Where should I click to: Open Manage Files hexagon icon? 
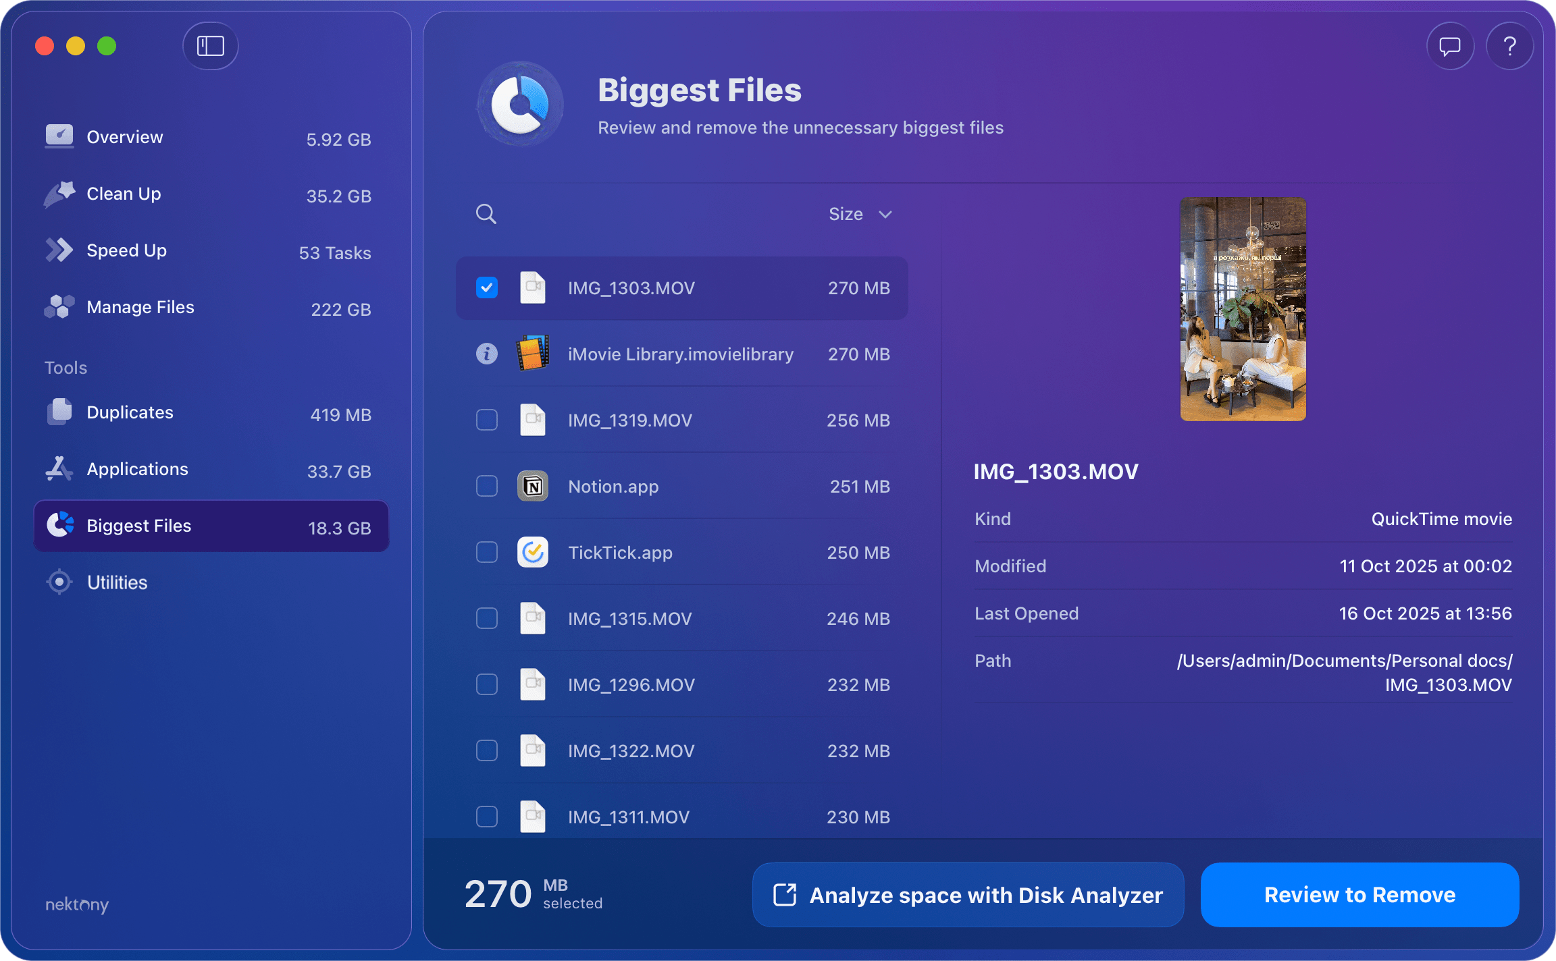pos(59,306)
